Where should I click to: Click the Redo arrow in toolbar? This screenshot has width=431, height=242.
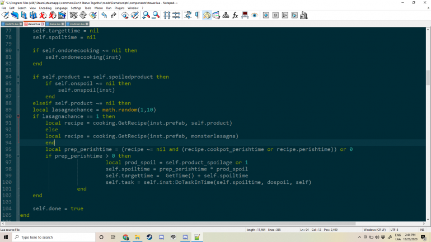[113, 15]
